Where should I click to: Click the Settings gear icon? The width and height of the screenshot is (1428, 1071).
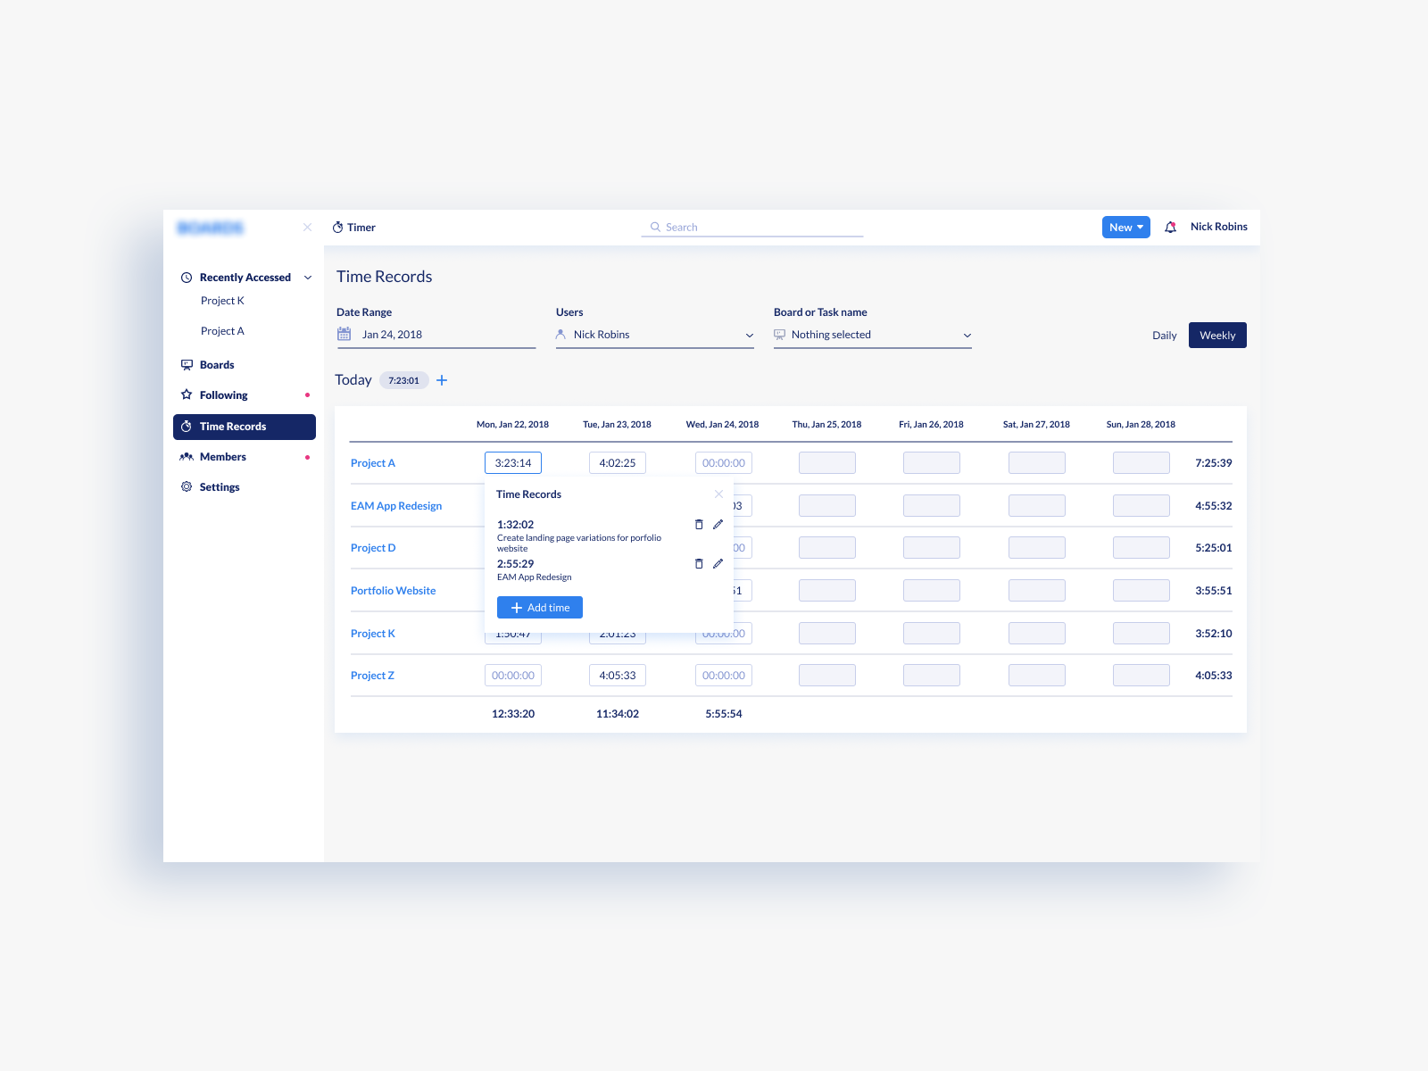[187, 486]
